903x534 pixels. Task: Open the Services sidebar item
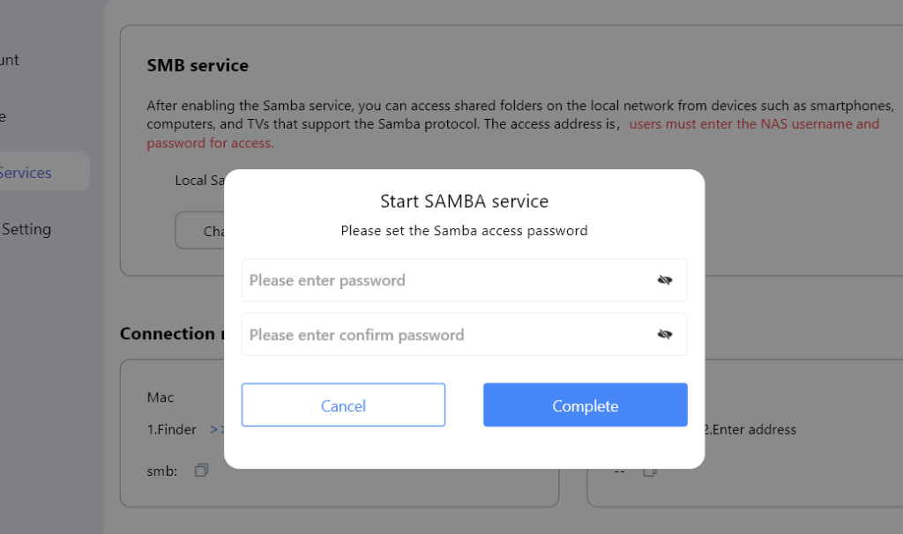coord(26,173)
